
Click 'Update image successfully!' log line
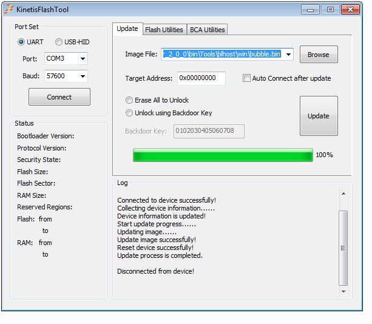(x=157, y=240)
